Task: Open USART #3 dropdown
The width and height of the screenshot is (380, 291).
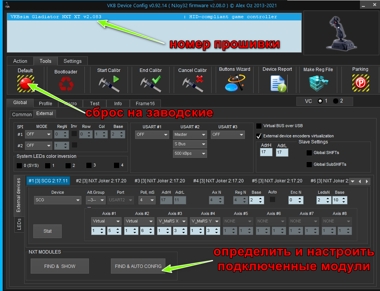Action: [227, 134]
